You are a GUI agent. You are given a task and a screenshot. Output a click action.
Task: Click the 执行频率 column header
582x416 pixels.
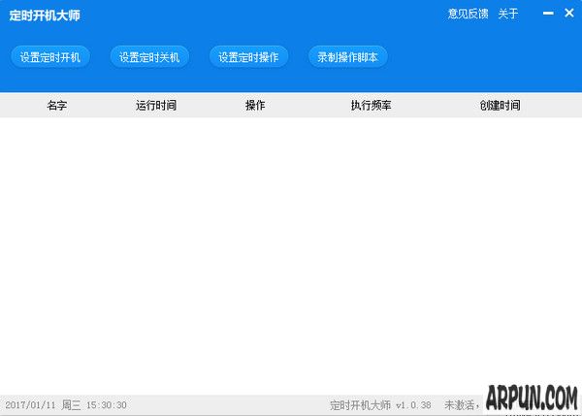point(371,106)
